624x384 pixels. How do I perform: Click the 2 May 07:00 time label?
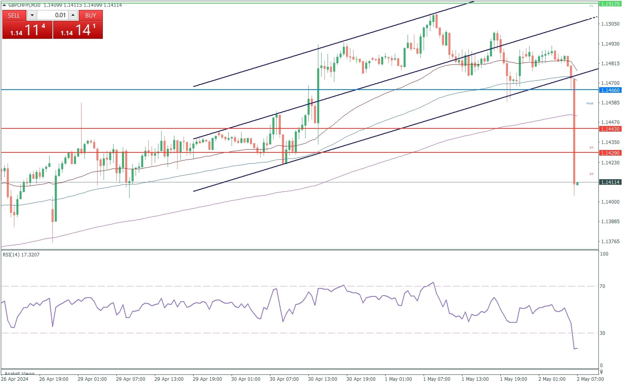[x=590, y=379]
